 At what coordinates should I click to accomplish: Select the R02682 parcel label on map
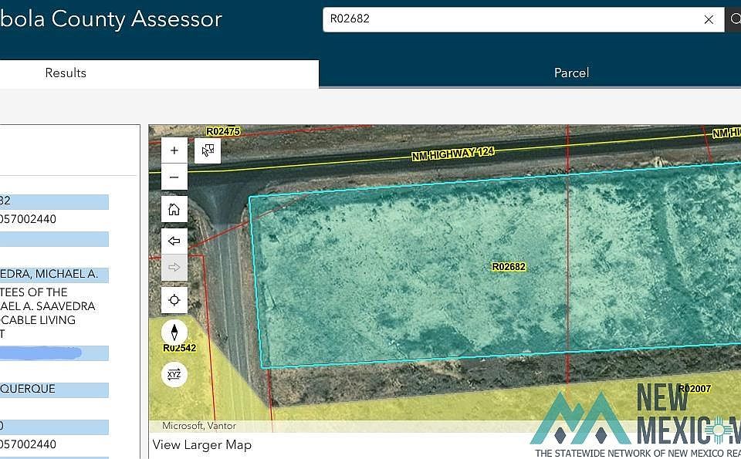point(509,267)
